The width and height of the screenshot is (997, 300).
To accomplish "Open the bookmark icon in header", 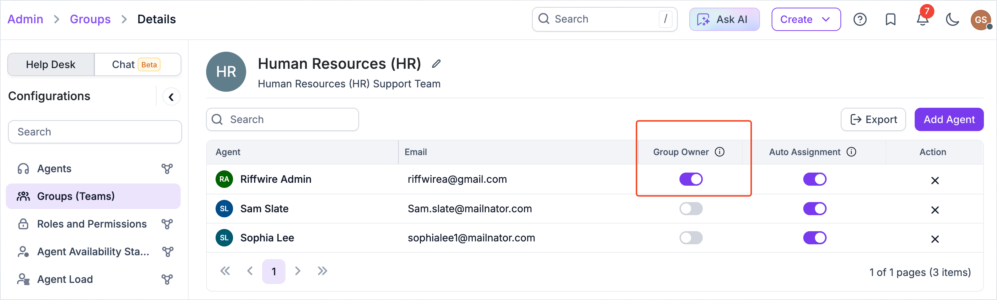I will [x=891, y=19].
